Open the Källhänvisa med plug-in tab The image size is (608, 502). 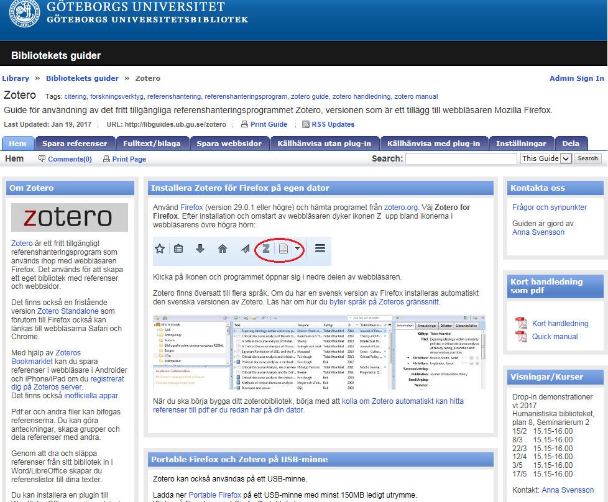click(433, 144)
